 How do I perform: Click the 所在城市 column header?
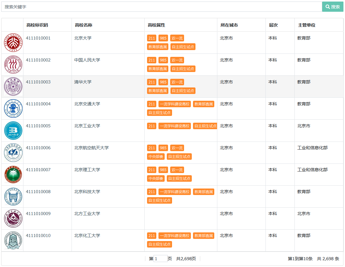[x=229, y=25]
